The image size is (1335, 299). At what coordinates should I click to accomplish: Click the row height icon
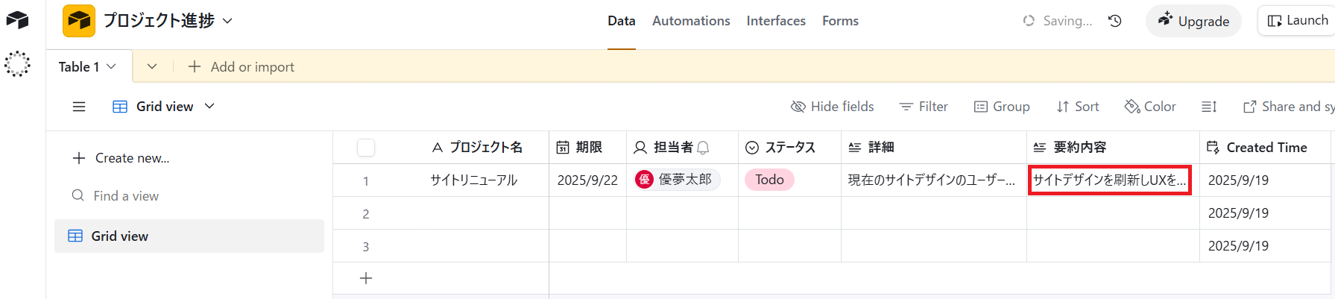[1209, 107]
